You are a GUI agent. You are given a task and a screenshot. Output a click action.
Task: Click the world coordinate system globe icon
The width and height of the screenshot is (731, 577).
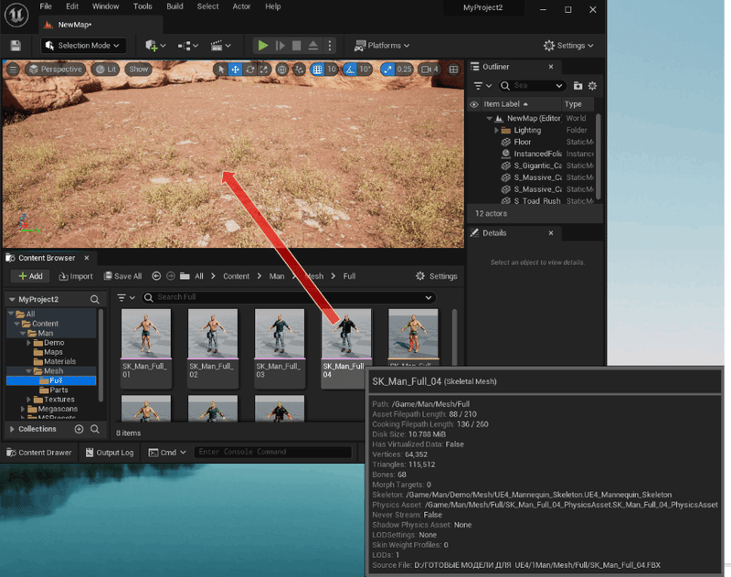pyautogui.click(x=281, y=69)
